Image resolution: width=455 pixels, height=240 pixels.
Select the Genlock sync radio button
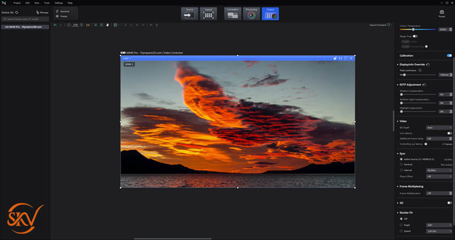point(402,164)
